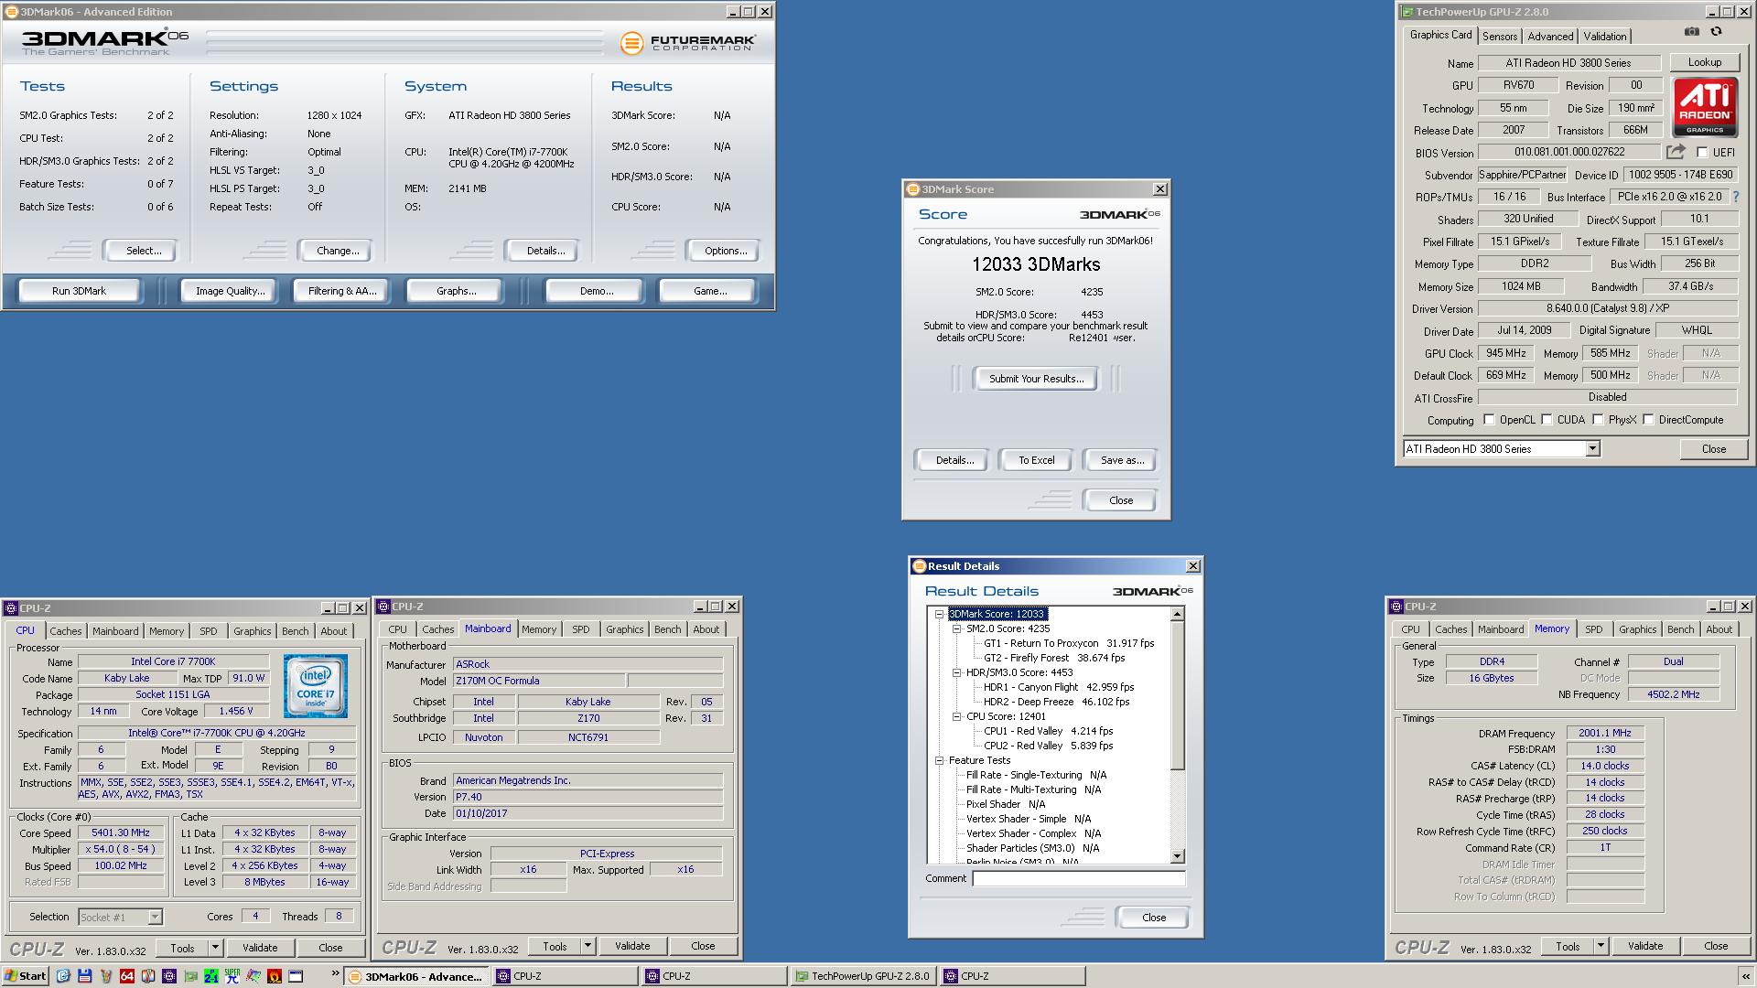Collapse the HDR/SM3.0 Score tree node
The width and height of the screenshot is (1757, 988).
[956, 672]
